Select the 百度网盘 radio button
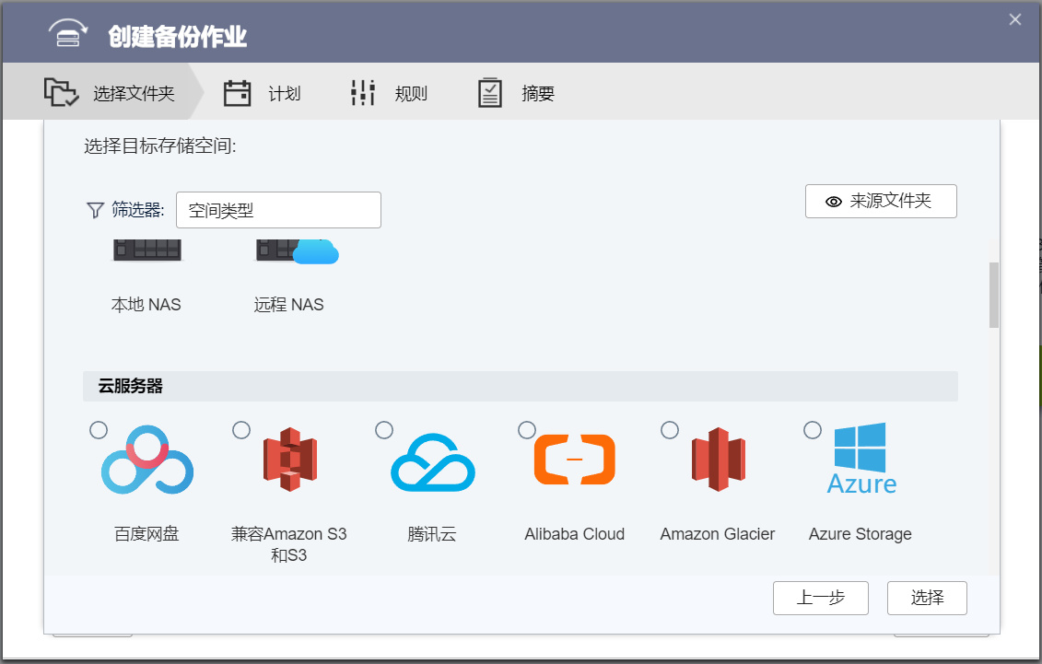 (x=99, y=430)
